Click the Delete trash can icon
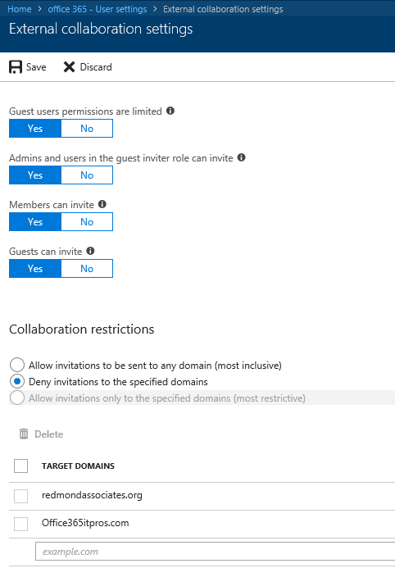Image resolution: width=395 pixels, height=568 pixels. 24,434
